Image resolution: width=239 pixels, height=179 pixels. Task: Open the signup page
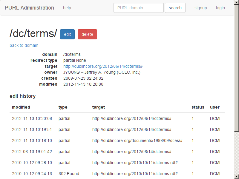tap(200, 8)
